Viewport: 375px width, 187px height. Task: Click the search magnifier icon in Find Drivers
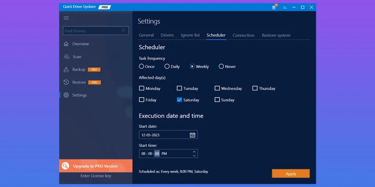coord(124,31)
